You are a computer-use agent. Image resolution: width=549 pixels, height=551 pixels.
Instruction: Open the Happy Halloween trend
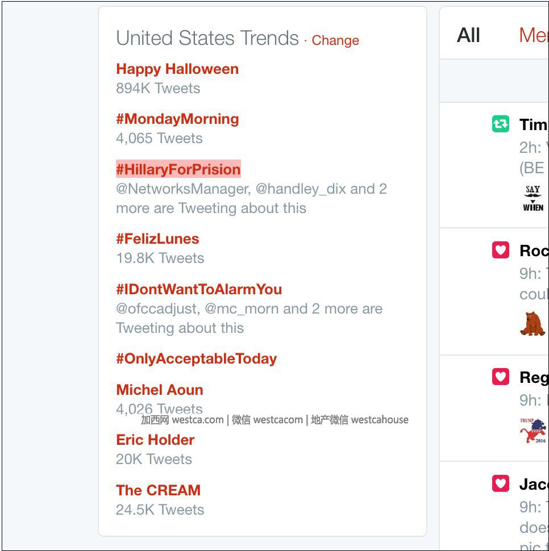[x=177, y=69]
